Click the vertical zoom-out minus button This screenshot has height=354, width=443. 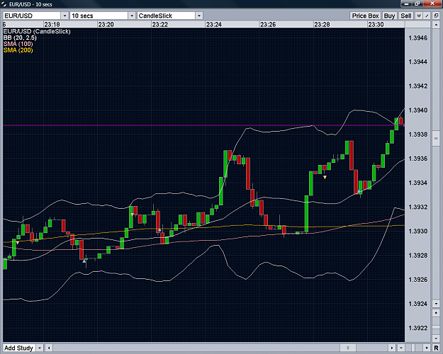coord(436,338)
